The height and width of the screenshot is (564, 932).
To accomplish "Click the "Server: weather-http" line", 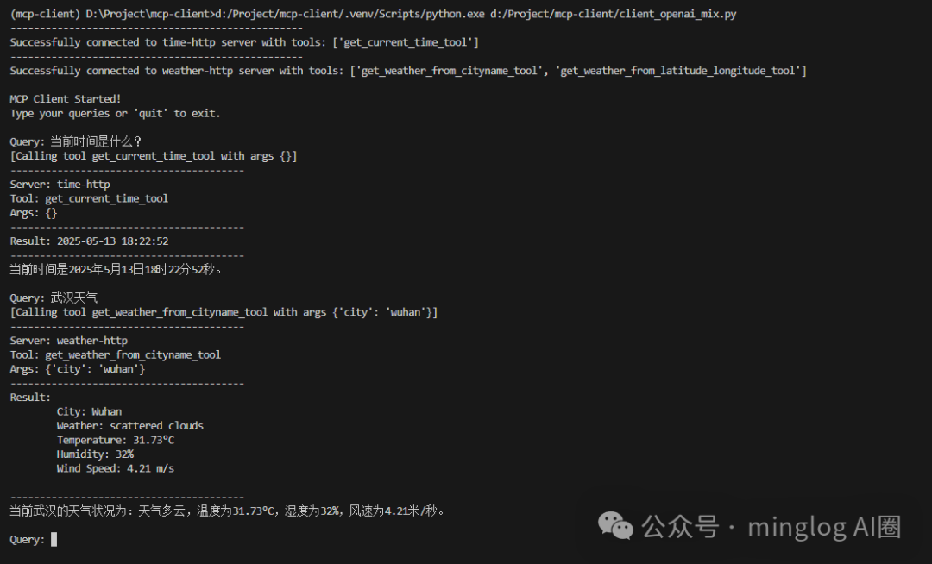I will [69, 341].
